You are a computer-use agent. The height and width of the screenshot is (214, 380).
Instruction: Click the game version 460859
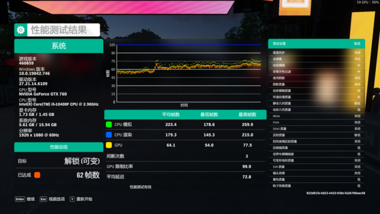pyautogui.click(x=26, y=63)
